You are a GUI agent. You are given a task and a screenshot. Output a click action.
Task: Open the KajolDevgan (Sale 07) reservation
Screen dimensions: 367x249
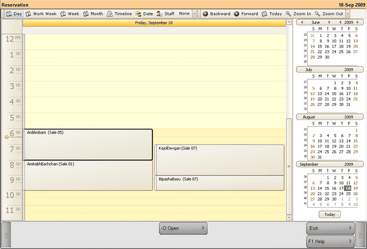pyautogui.click(x=219, y=159)
